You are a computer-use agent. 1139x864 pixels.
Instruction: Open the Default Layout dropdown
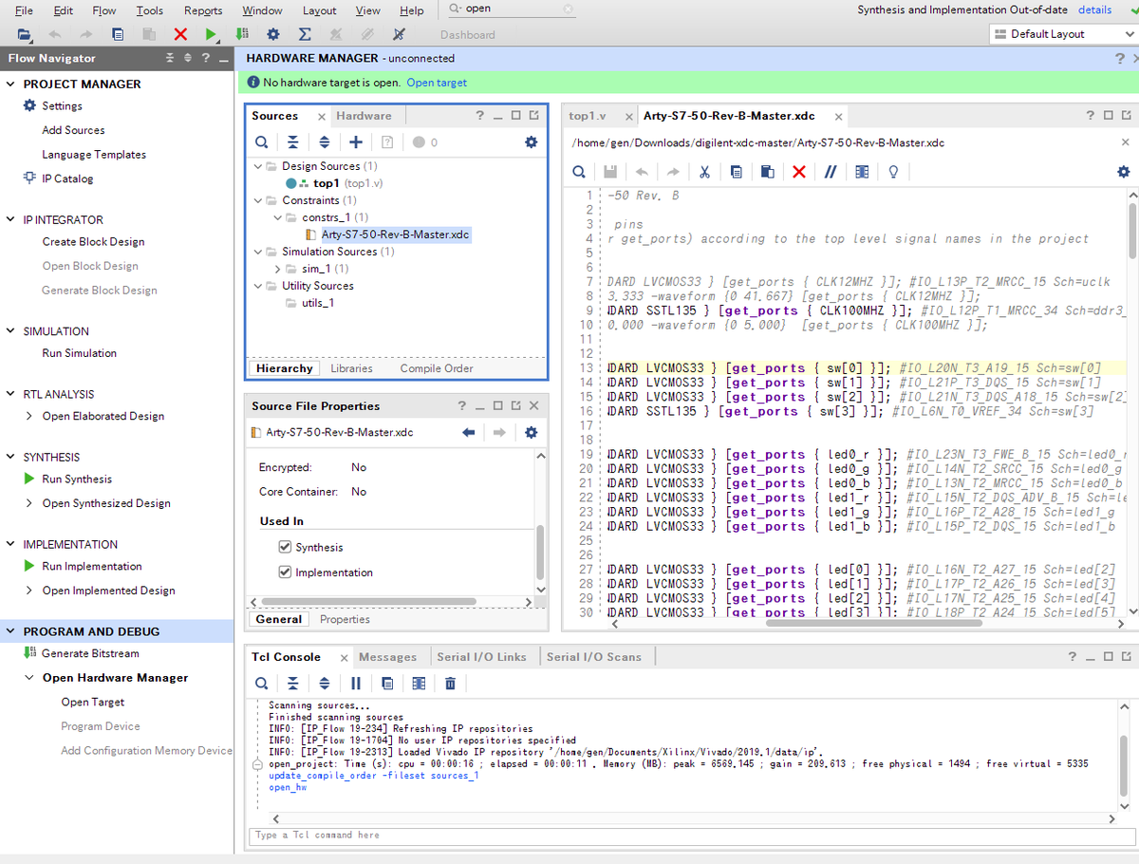1062,34
